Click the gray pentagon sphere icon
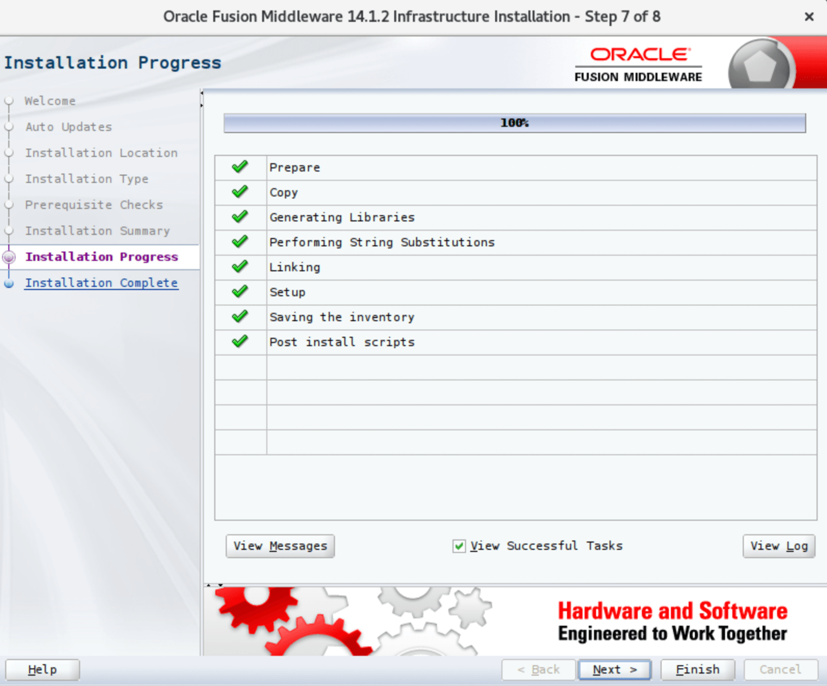827x686 pixels. [x=760, y=65]
